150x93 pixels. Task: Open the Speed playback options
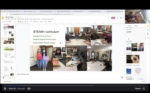pos(138,89)
